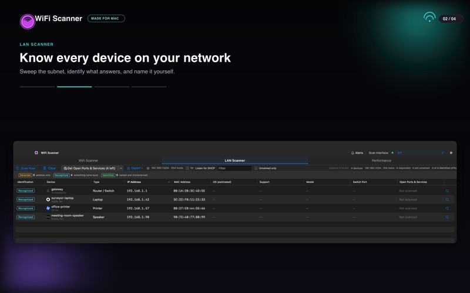Jump to fourth slide progress bar

pos(149,87)
